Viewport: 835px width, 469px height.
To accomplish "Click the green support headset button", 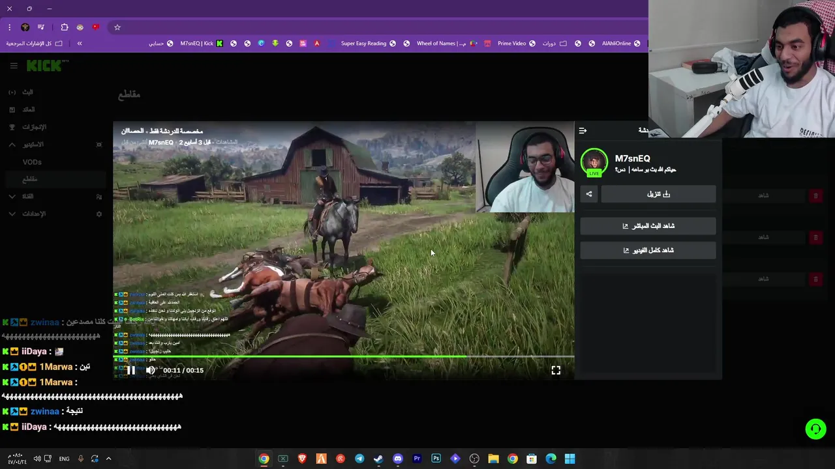I will tap(815, 429).
